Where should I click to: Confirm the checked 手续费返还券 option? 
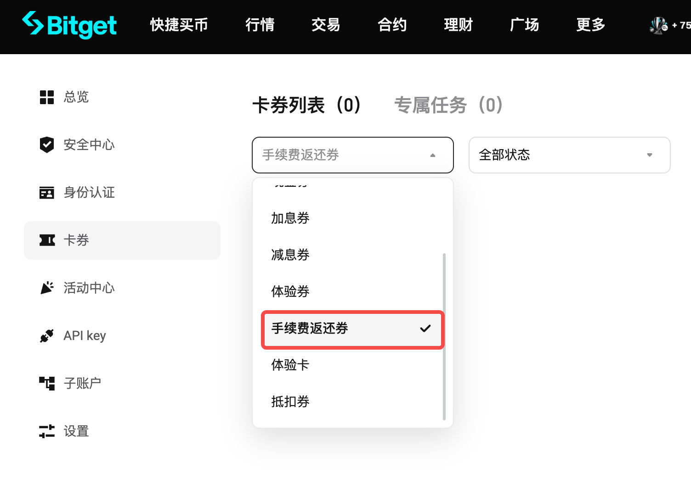tap(352, 329)
